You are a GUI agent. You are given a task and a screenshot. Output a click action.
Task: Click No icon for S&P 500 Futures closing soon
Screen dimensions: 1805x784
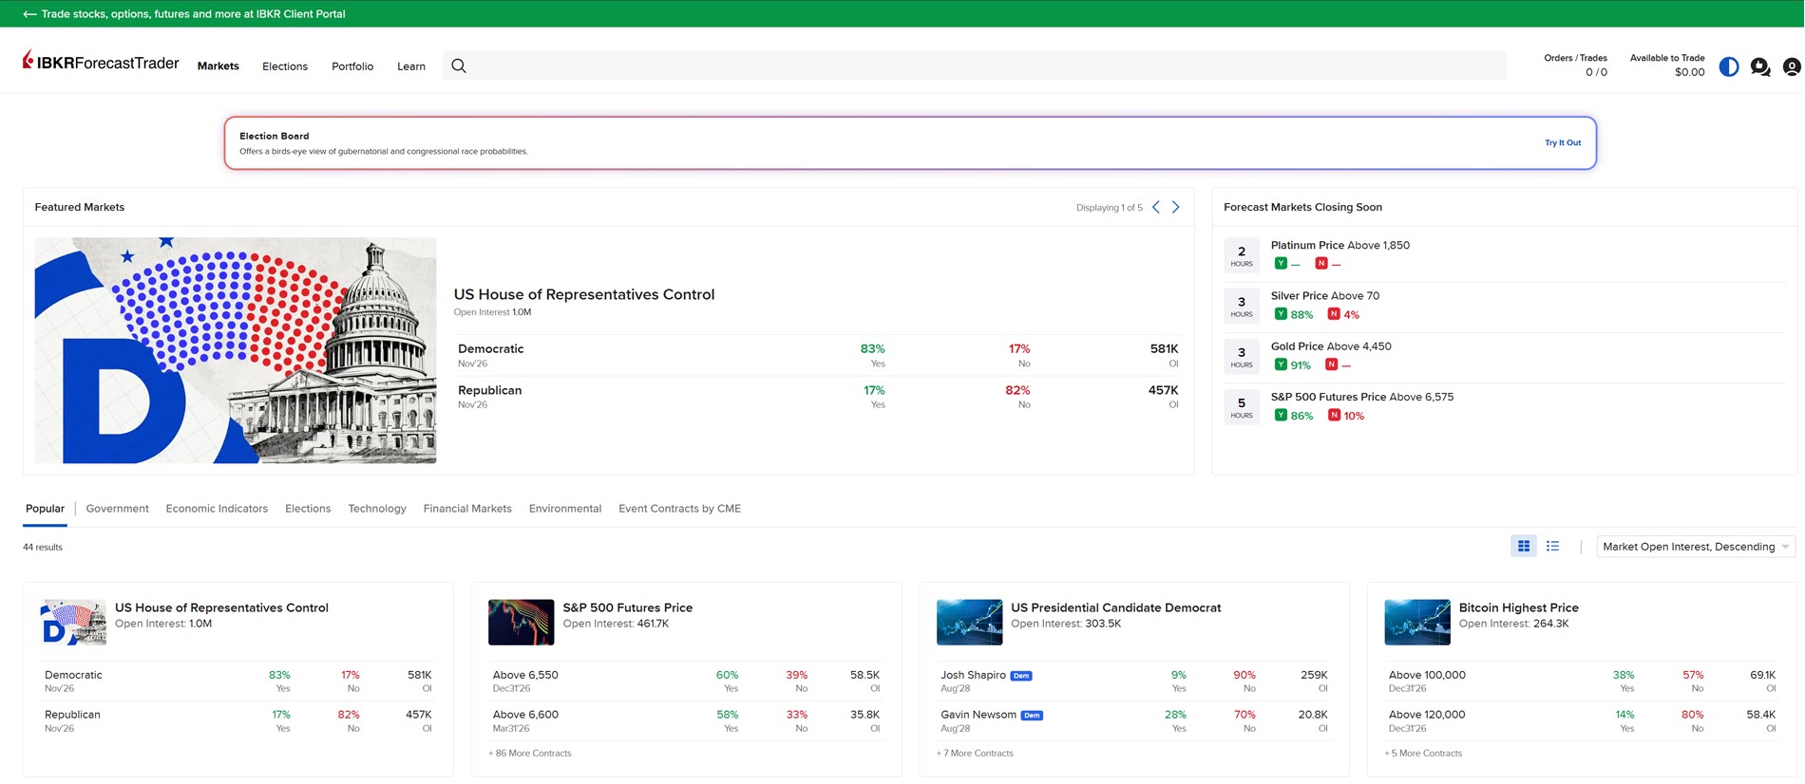1334,416
